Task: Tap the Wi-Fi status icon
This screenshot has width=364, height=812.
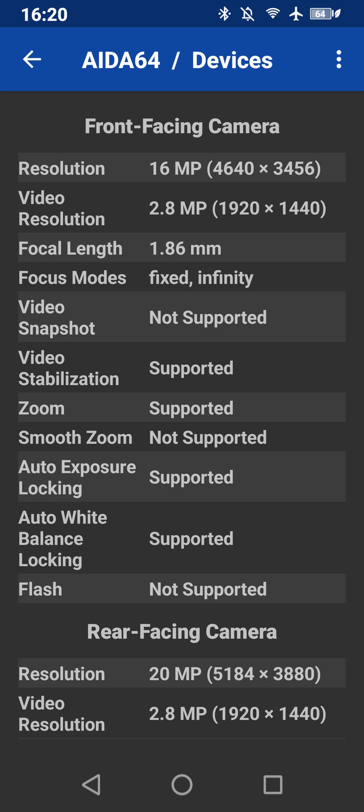Action: pos(273,14)
